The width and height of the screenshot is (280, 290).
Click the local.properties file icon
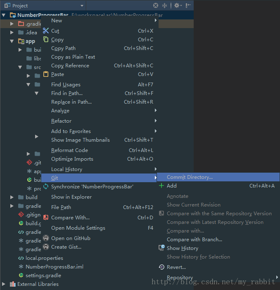click(21, 258)
